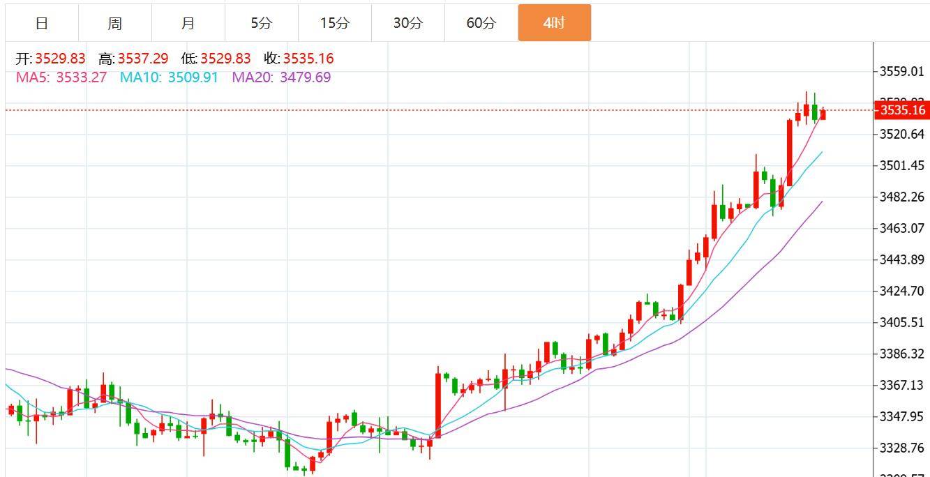Click the 3559.01 price axis label
The height and width of the screenshot is (477, 930).
pyautogui.click(x=902, y=71)
